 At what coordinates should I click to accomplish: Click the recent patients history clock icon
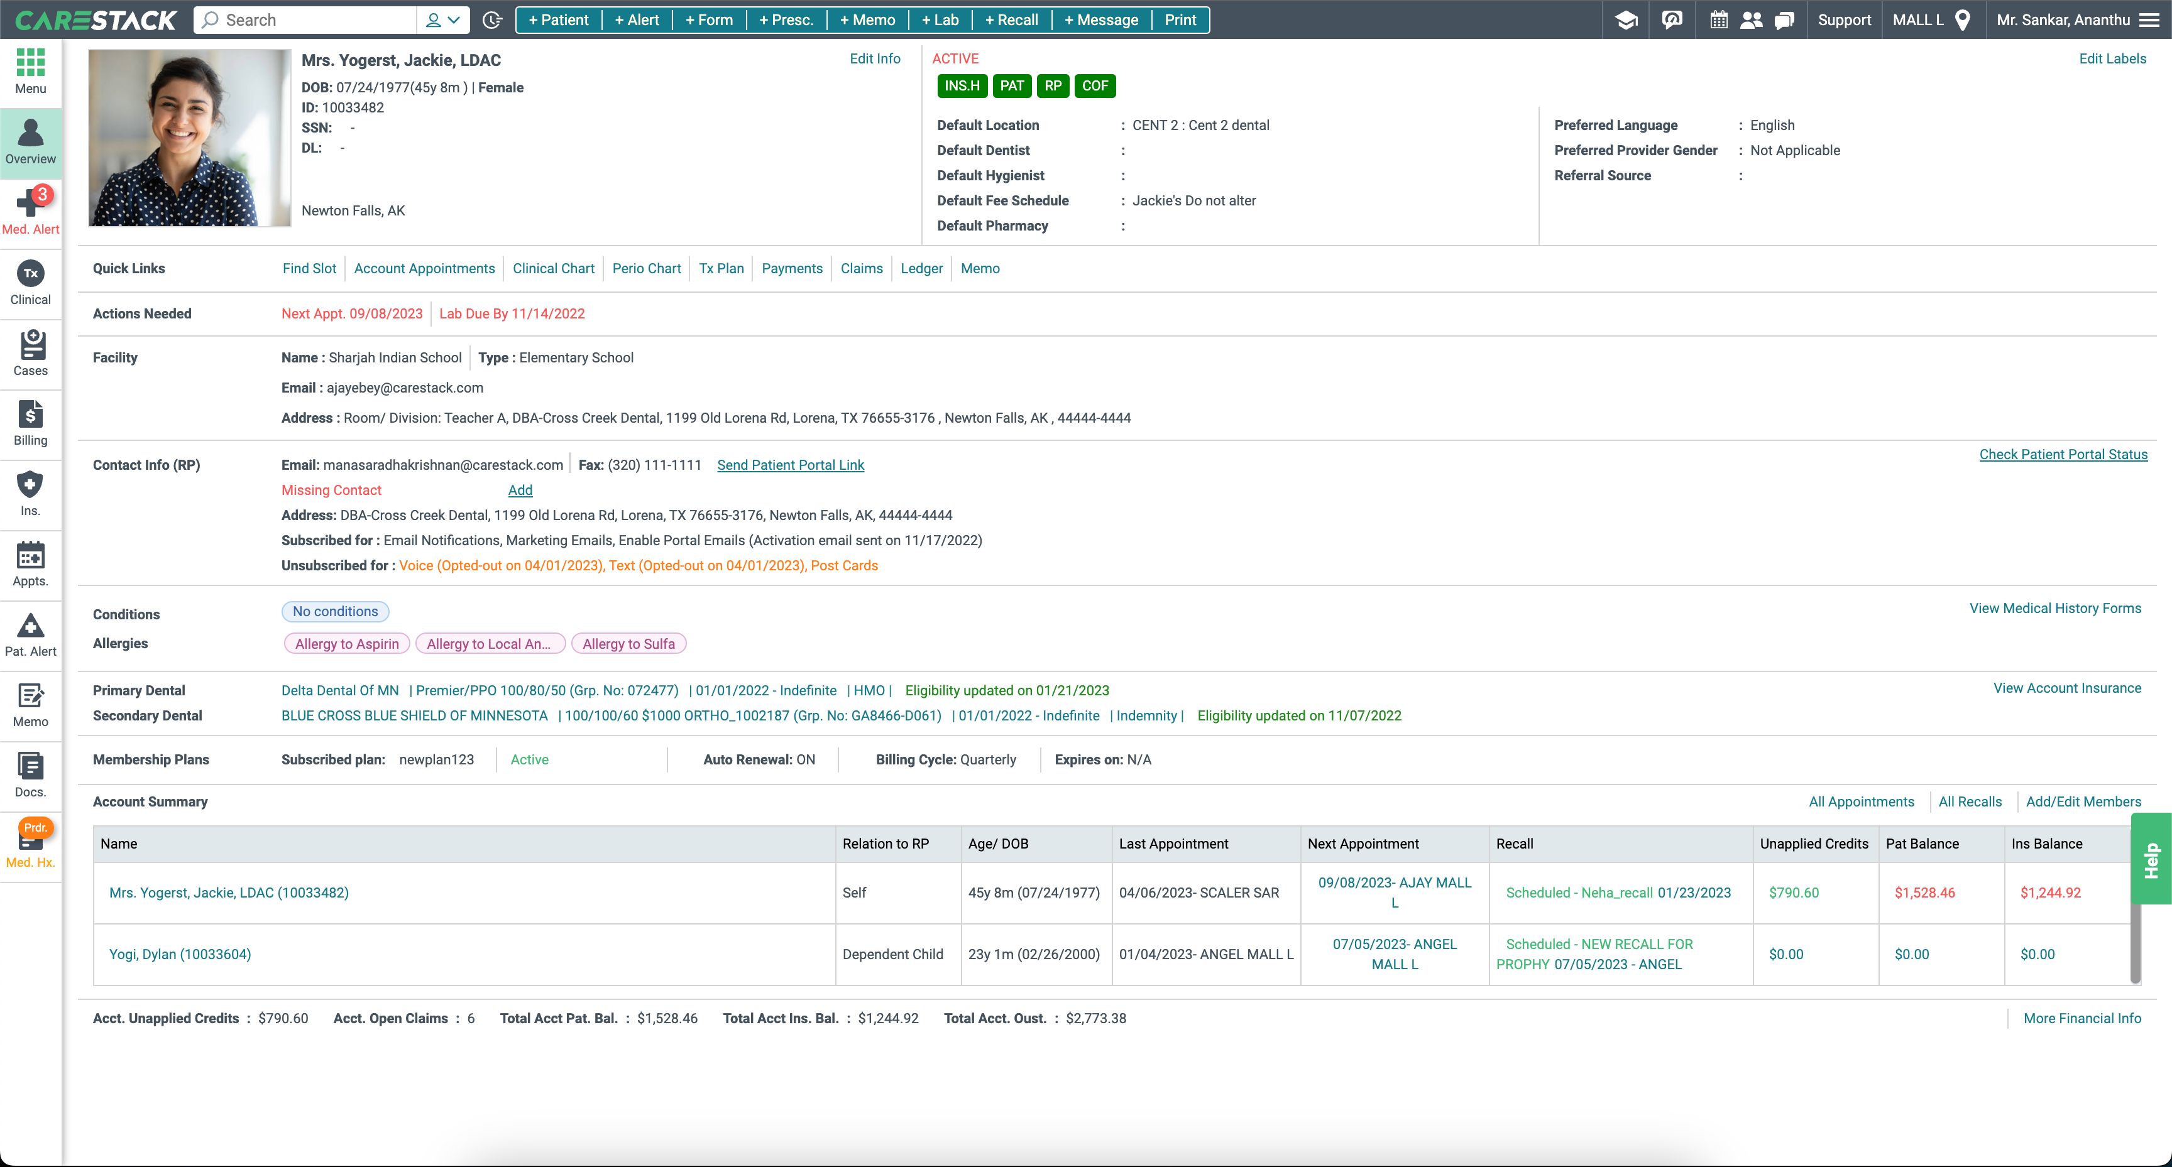click(x=493, y=20)
